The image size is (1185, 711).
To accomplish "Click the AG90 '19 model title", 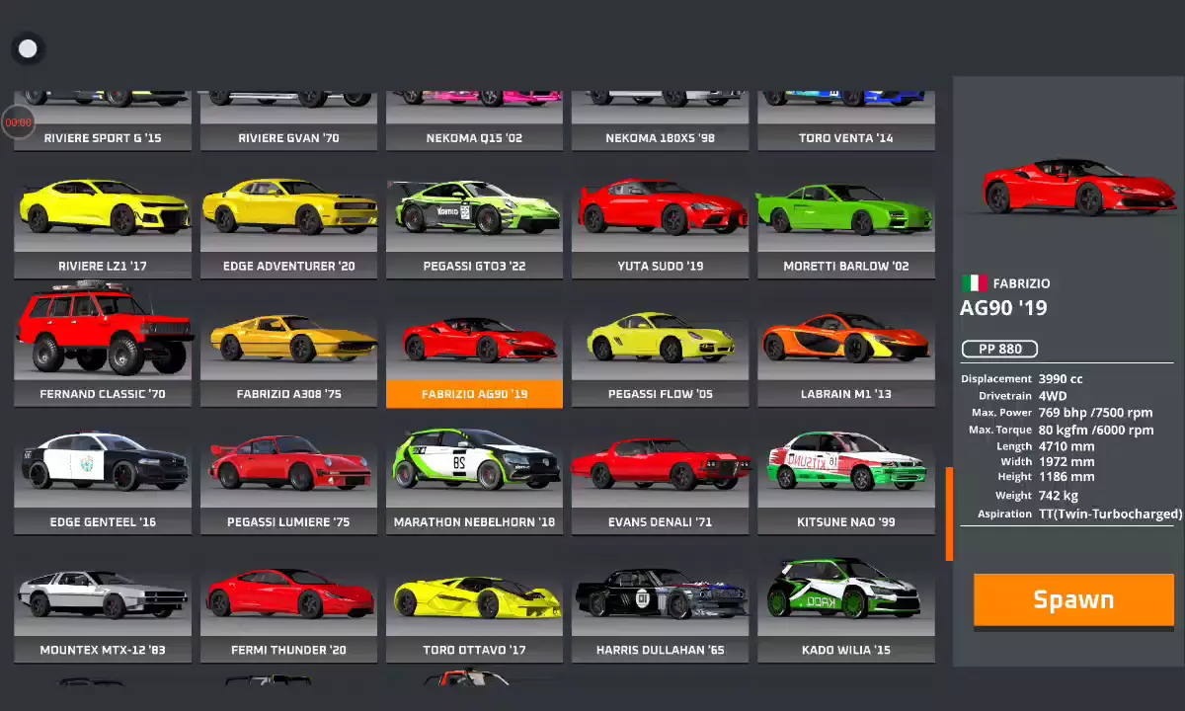I will (1003, 308).
